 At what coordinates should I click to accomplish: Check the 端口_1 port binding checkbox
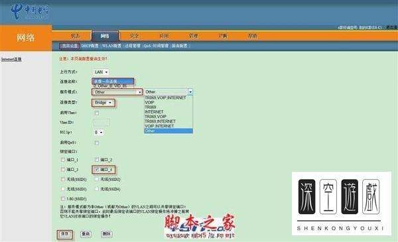pos(63,160)
